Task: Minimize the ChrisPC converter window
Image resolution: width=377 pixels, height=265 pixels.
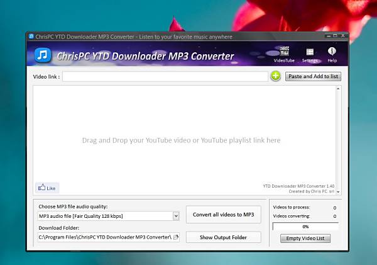Action: click(x=329, y=36)
